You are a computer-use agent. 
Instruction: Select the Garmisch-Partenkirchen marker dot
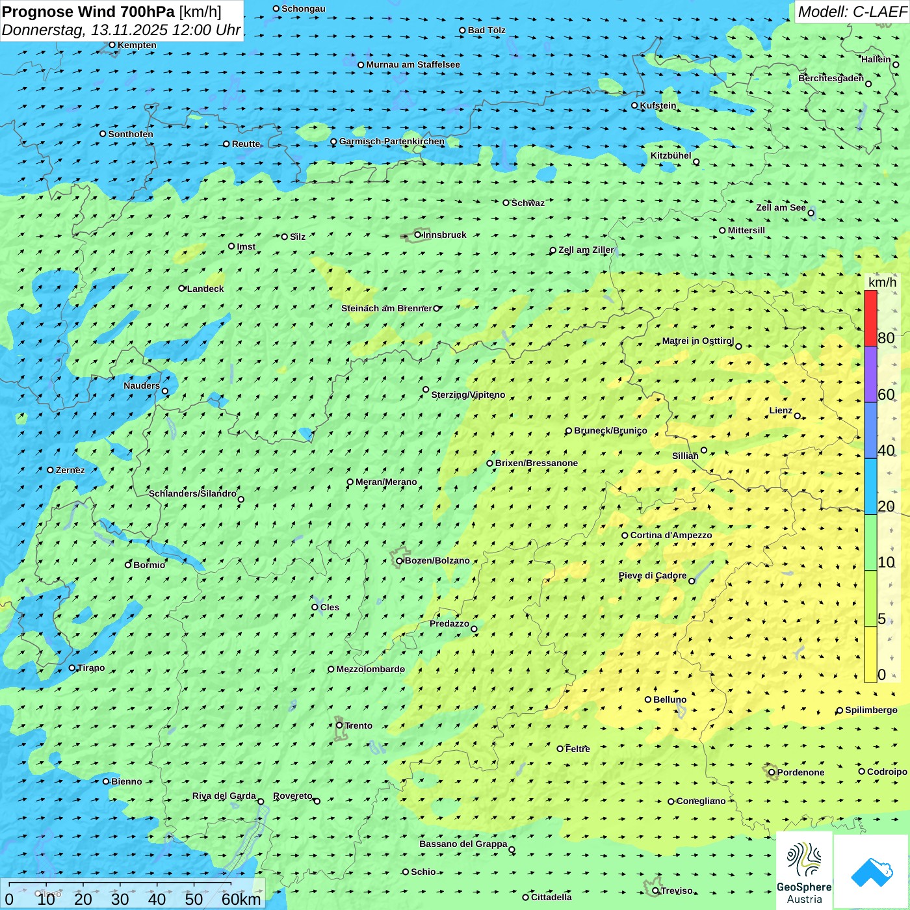coord(333,142)
